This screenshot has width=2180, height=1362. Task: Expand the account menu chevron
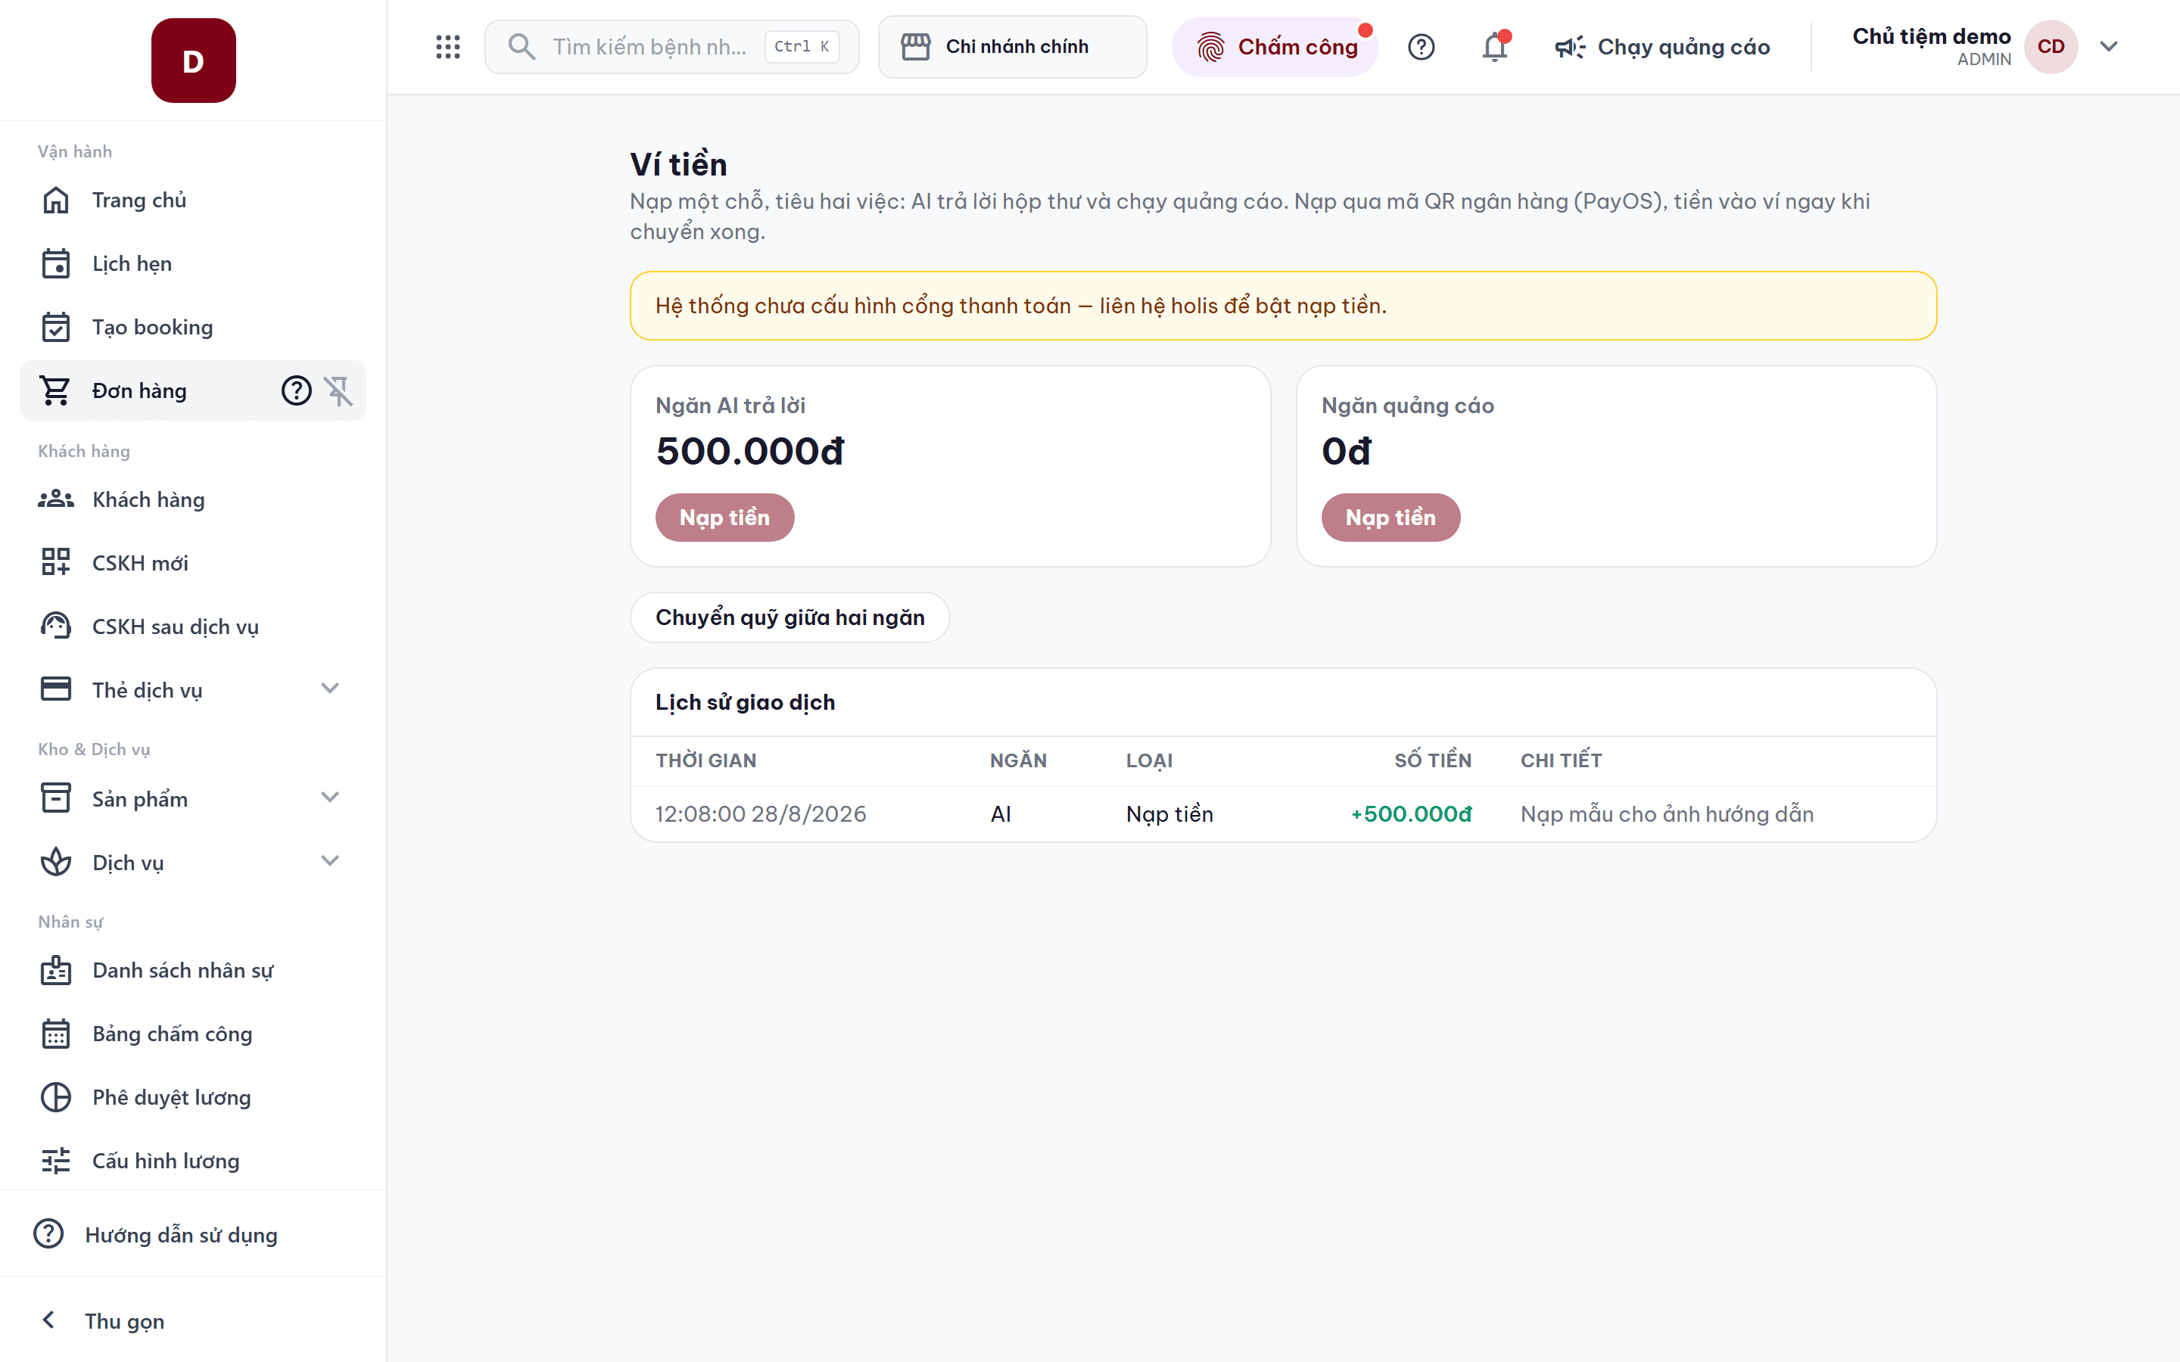point(2108,47)
